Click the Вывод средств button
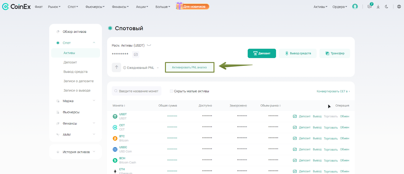Image resolution: width=404 pixels, height=174 pixels. tap(298, 53)
